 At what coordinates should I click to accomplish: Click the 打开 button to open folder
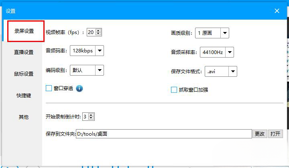(275, 134)
